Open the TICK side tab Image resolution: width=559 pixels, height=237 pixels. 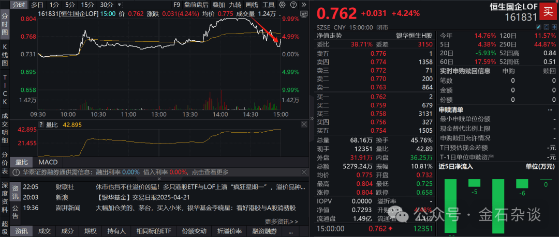(x=5, y=90)
